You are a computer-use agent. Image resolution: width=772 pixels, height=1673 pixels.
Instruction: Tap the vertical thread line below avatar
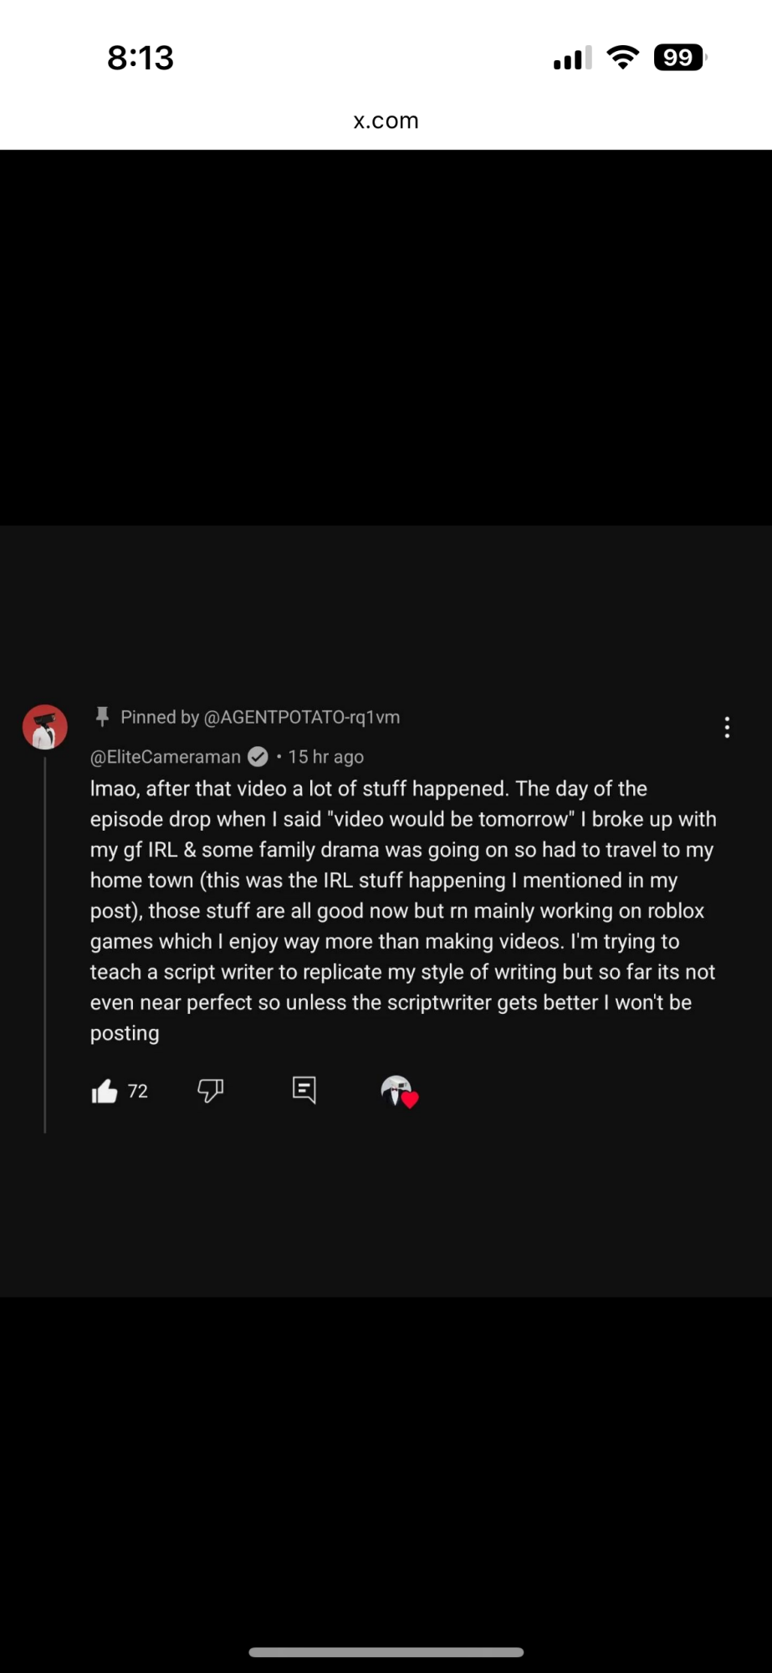click(x=45, y=945)
